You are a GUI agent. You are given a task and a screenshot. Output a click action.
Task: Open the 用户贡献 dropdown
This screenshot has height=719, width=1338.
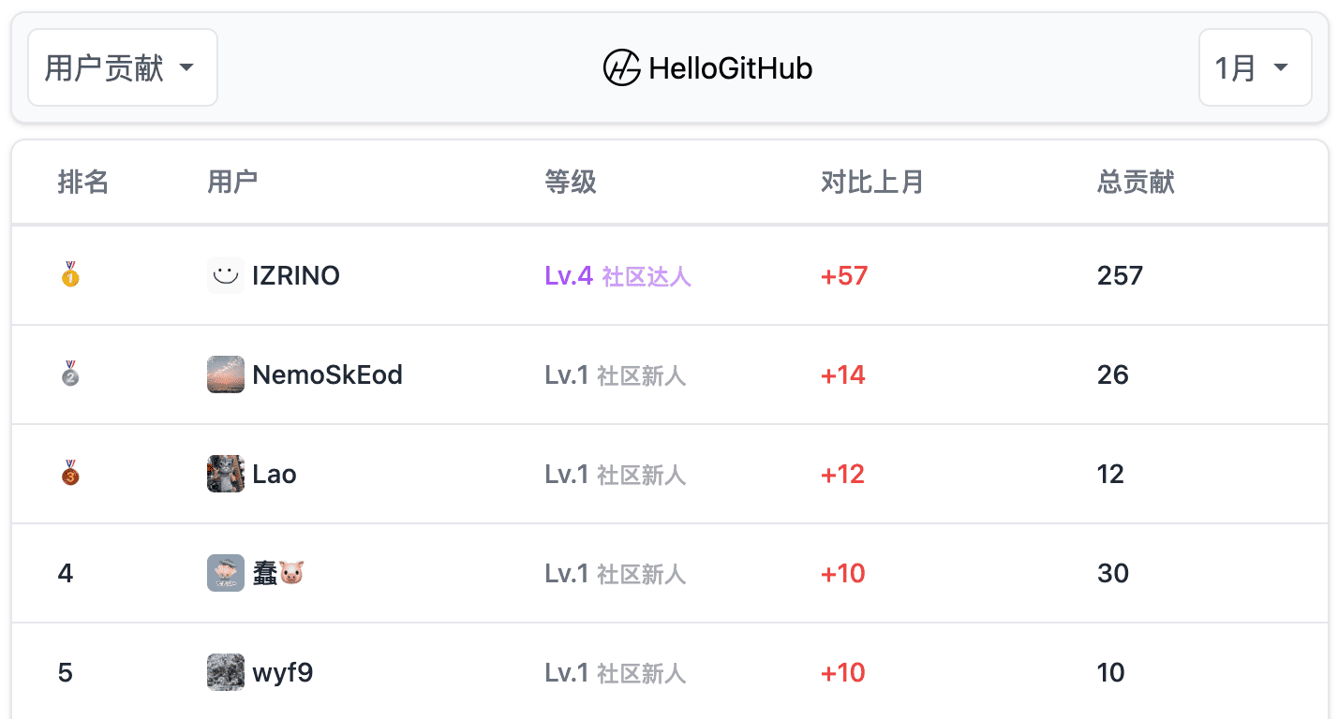(x=123, y=67)
